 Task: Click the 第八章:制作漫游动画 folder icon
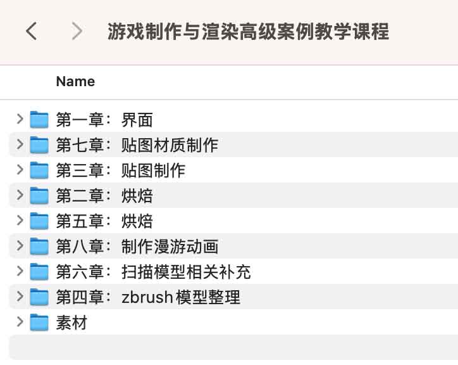[40, 246]
